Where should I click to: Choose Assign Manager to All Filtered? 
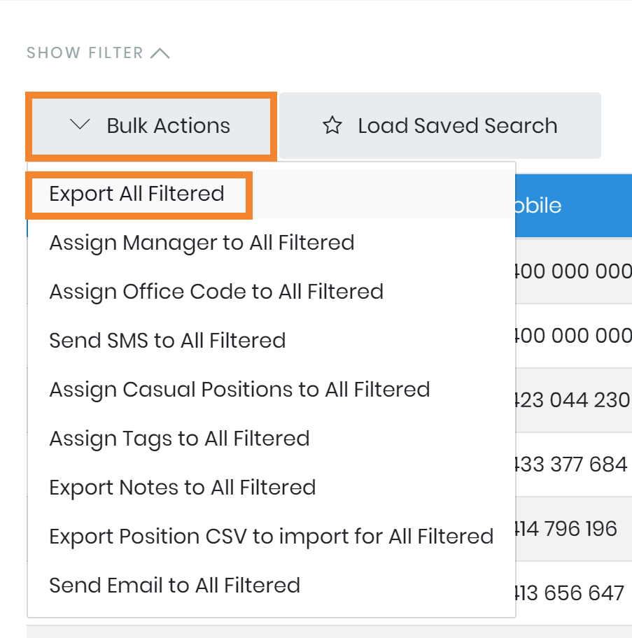tap(202, 243)
